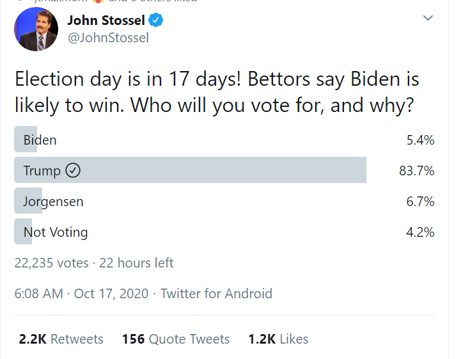Expand the tweet options chevron
Image resolution: width=470 pixels, height=359 pixels.
[428, 18]
